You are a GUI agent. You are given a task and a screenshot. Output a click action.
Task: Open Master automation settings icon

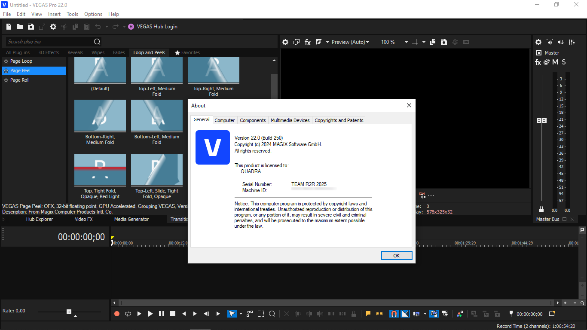click(x=547, y=62)
